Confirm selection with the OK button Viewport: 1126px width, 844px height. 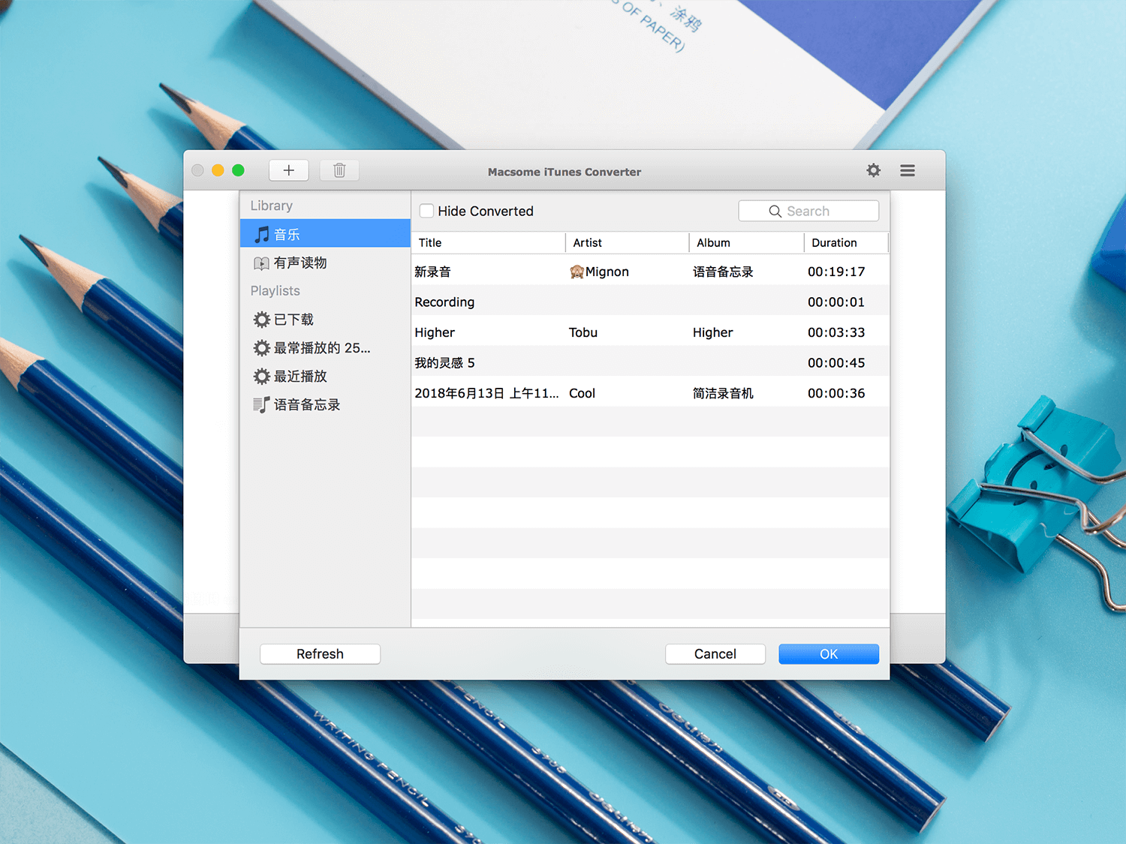(x=828, y=653)
